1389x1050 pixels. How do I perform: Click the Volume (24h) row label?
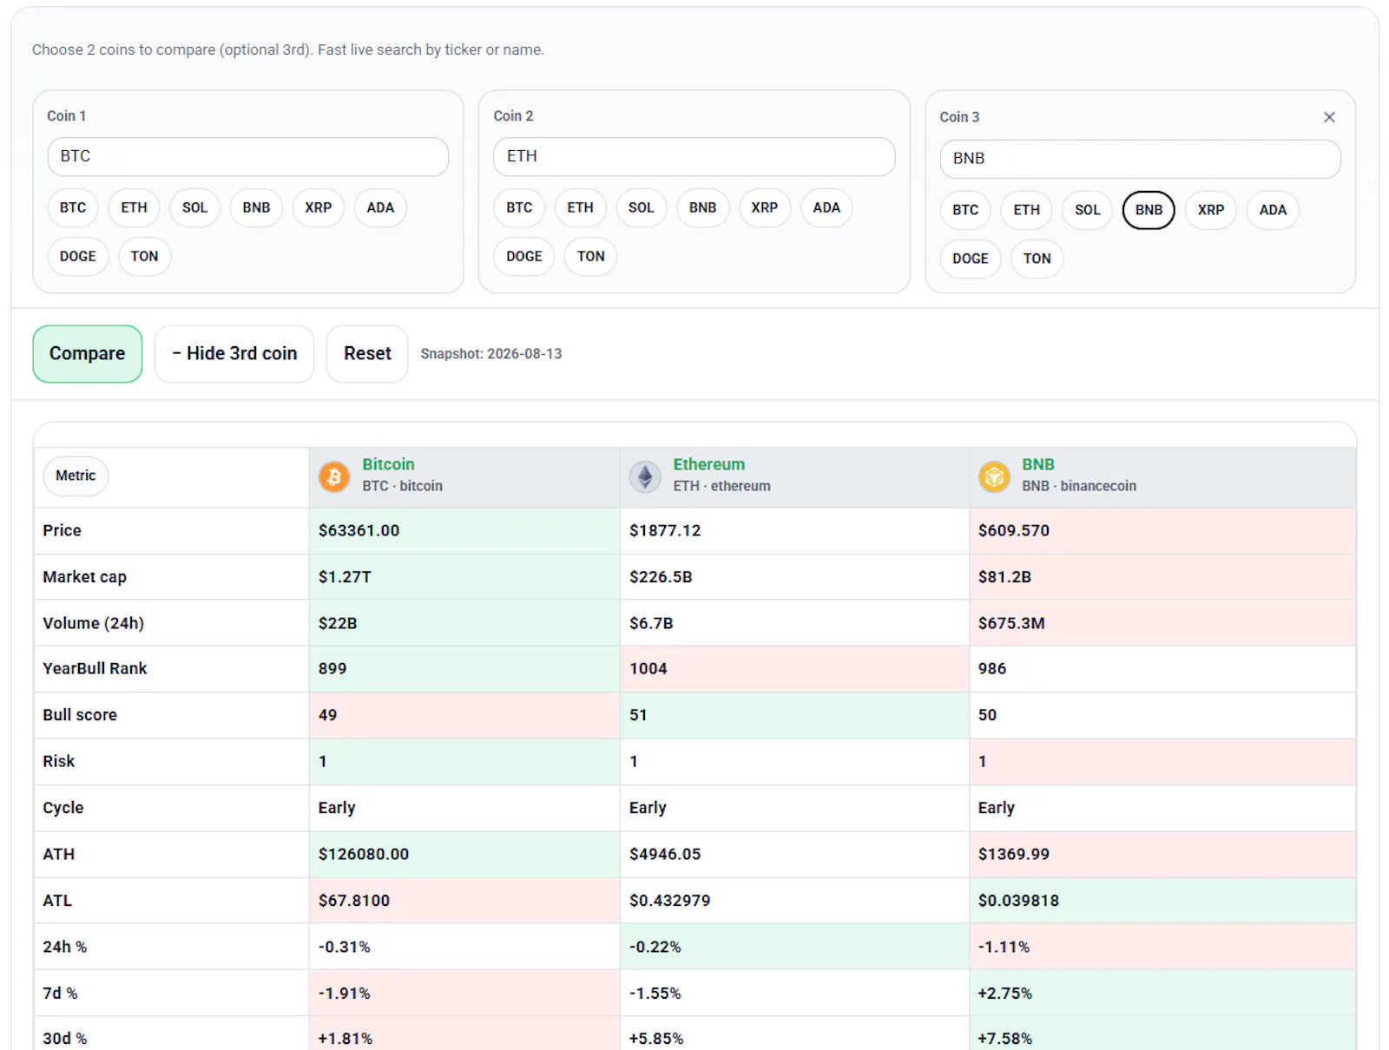[x=94, y=623]
